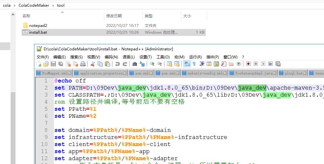Switch to the mybatis-config.xml tab

[x=205, y=73]
